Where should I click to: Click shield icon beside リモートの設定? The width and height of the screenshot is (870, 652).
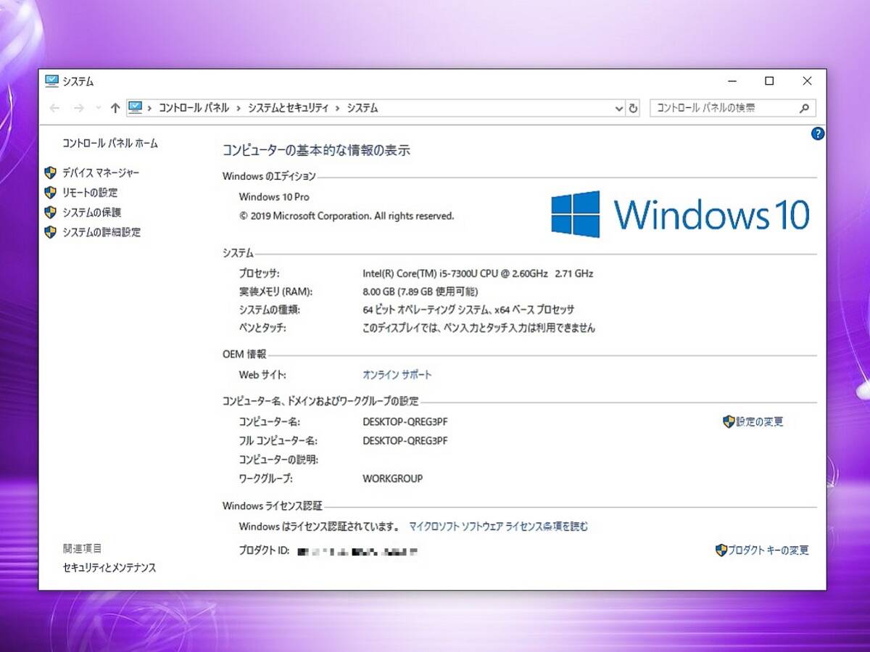pyautogui.click(x=50, y=193)
